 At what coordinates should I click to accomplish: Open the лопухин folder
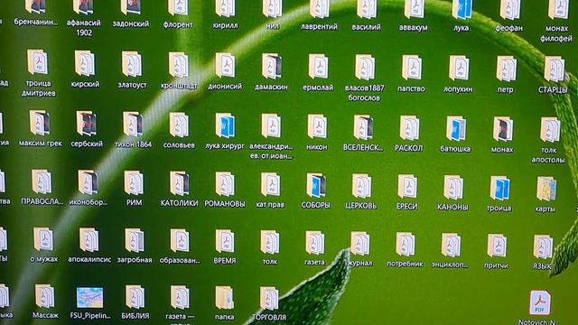coord(459,69)
